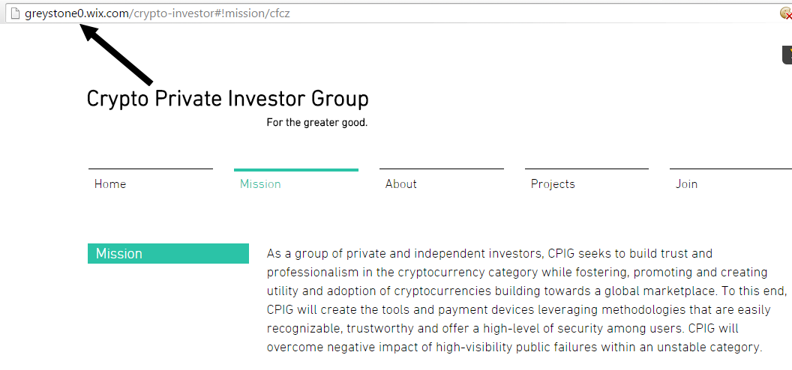This screenshot has width=792, height=370.
Task: Open the About navigation tab
Action: point(401,184)
